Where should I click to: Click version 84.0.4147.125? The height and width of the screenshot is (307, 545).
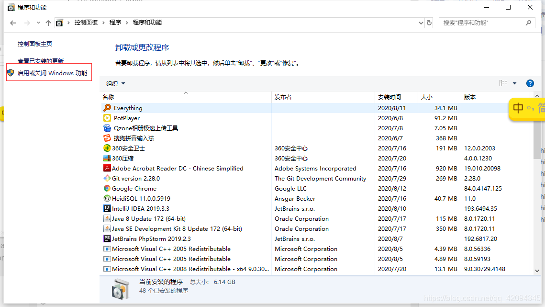click(483, 189)
